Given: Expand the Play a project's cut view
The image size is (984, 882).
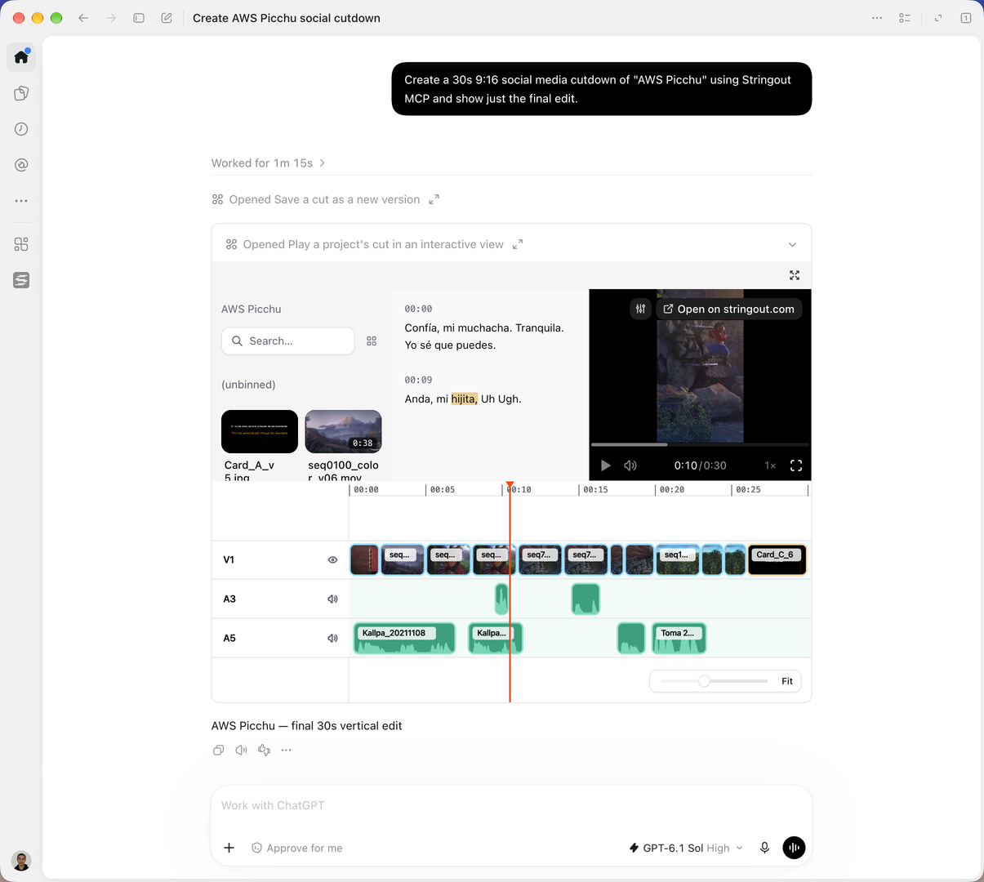Looking at the screenshot, I should [518, 244].
